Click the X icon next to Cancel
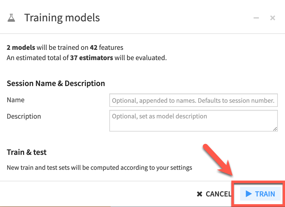The height and width of the screenshot is (207, 285). [x=199, y=194]
